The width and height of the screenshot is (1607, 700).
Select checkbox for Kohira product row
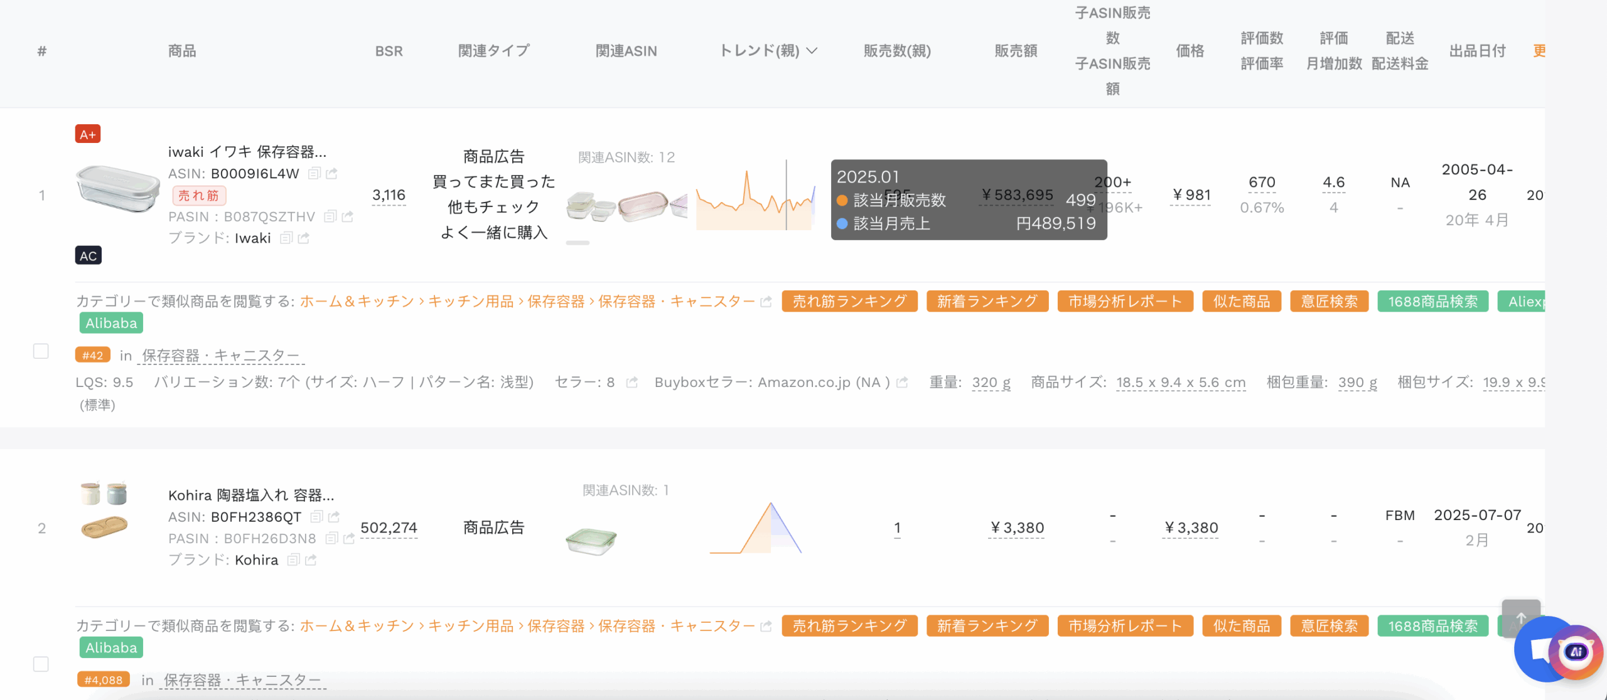(x=41, y=664)
